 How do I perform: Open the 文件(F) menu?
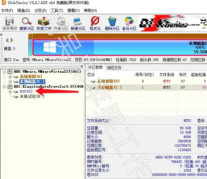(7, 11)
